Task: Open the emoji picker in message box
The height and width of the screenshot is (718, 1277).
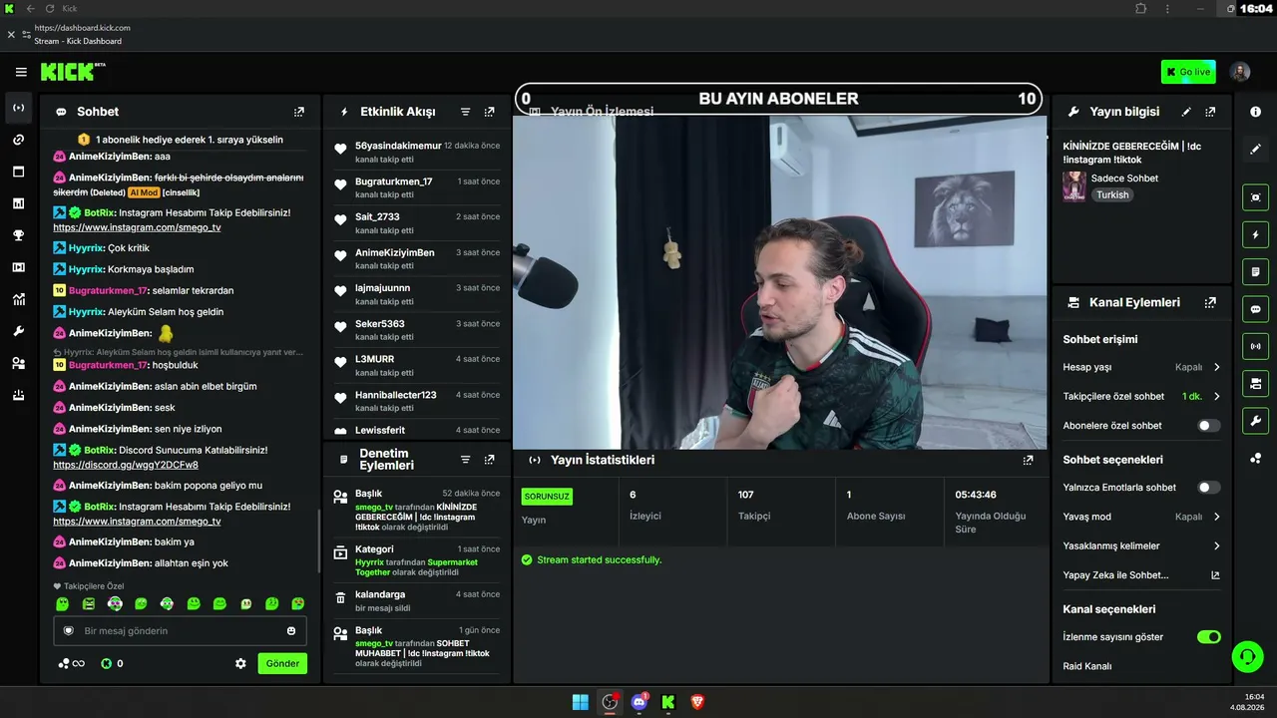Action: [x=291, y=630]
